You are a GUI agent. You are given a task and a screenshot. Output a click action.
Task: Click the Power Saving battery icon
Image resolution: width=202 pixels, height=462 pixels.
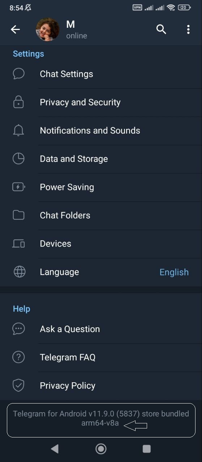[18, 187]
